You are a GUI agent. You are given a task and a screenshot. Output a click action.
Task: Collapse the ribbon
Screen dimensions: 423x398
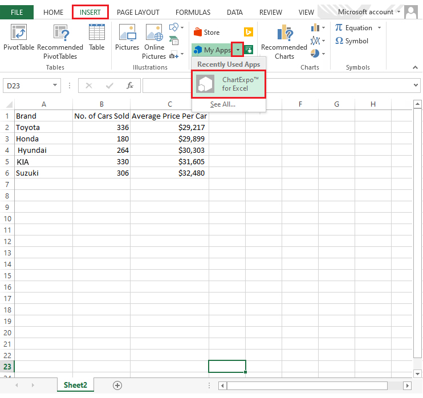(x=415, y=67)
